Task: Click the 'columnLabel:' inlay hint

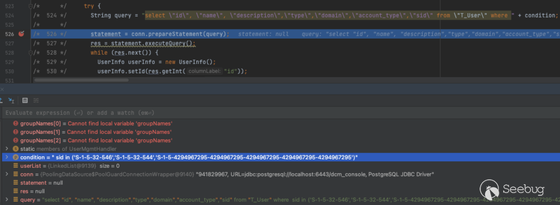Action: click(205, 71)
